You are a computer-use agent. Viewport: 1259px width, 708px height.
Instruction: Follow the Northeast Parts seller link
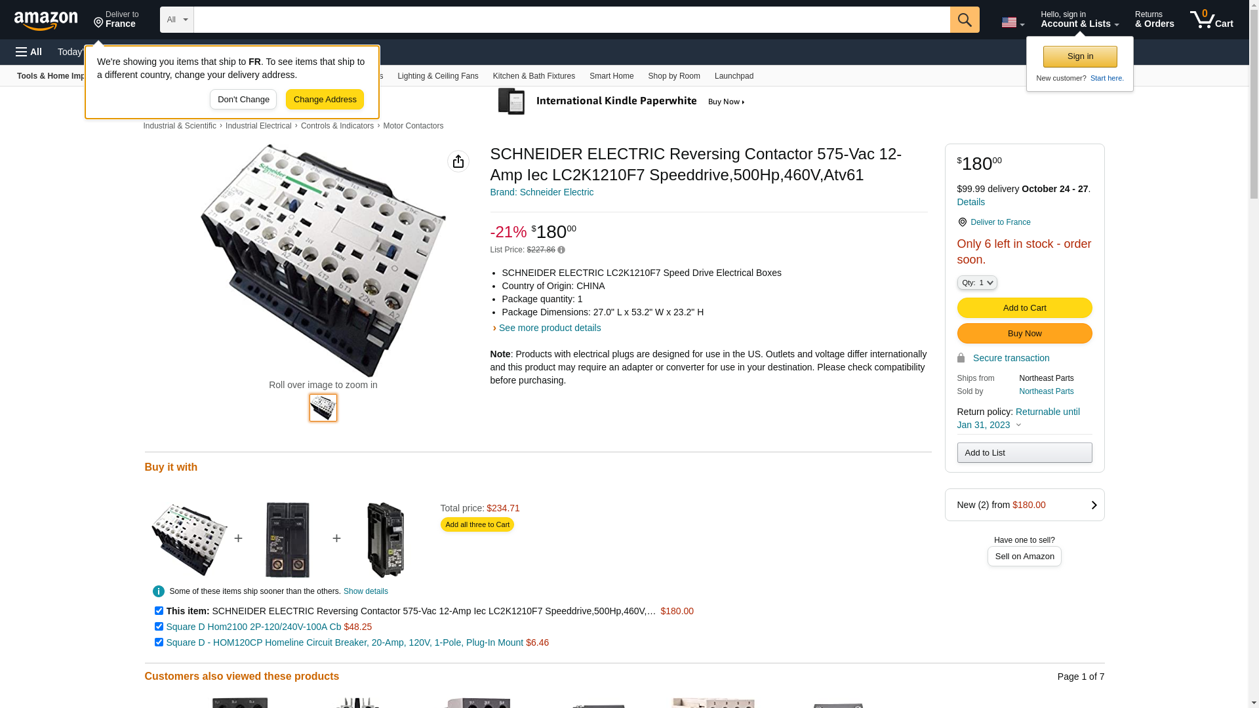(1046, 391)
